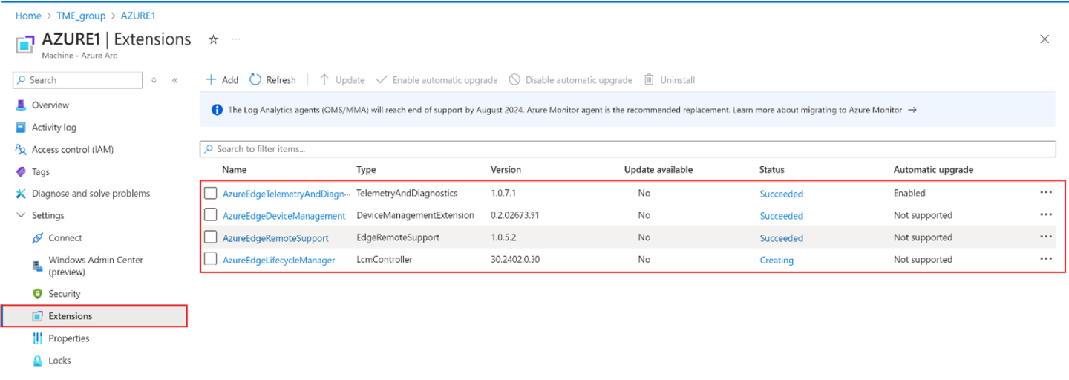The image size is (1069, 380).
Task: Click the TME_group breadcrumb link
Action: click(81, 16)
